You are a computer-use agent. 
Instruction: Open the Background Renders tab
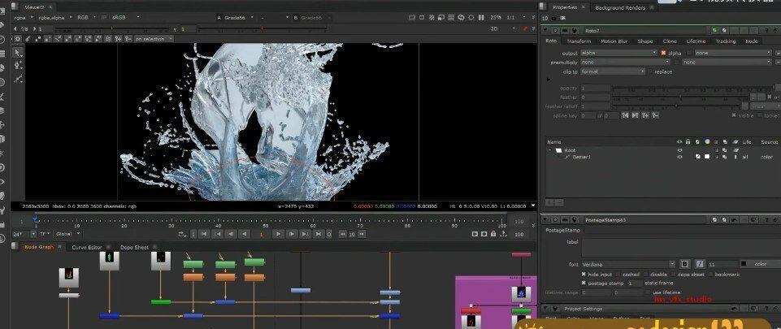(x=620, y=7)
